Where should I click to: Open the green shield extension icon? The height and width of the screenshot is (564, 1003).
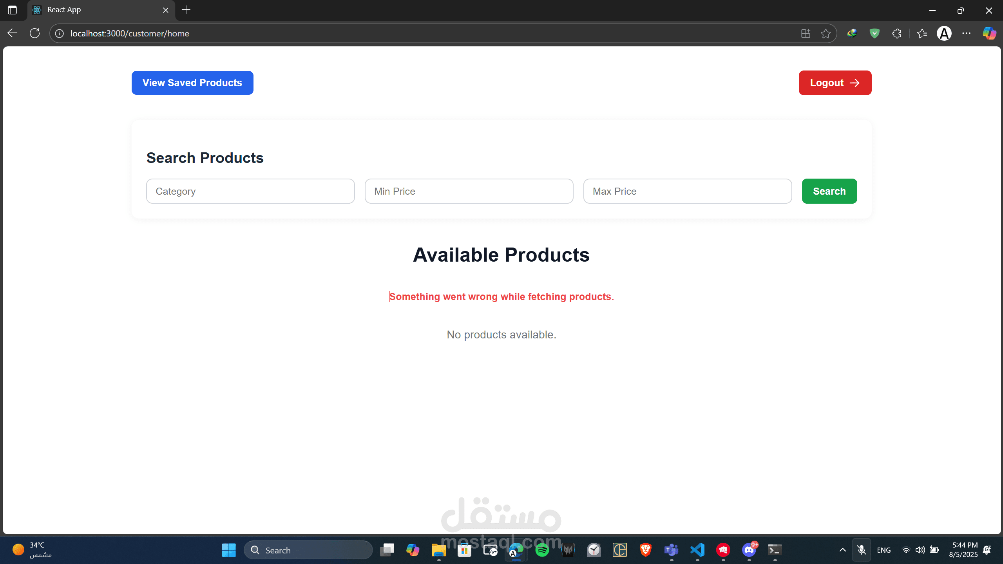coord(874,33)
